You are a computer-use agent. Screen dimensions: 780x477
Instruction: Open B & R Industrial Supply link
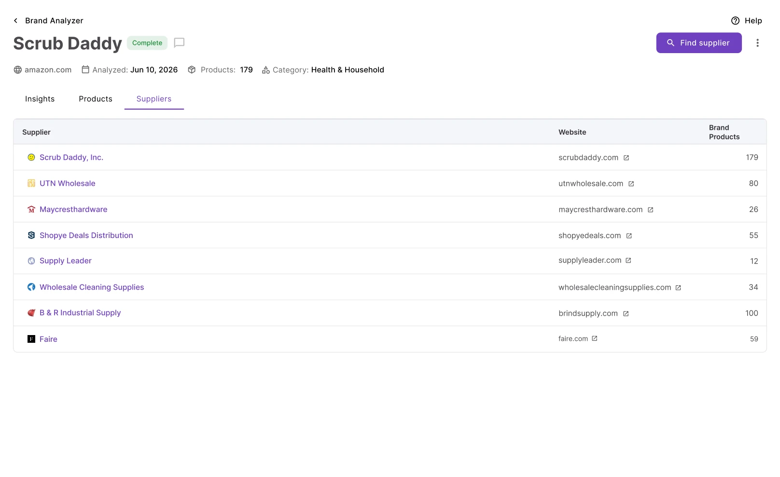80,313
